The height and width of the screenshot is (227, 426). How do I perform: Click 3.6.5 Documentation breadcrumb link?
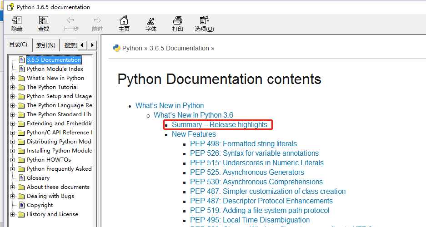point(179,48)
